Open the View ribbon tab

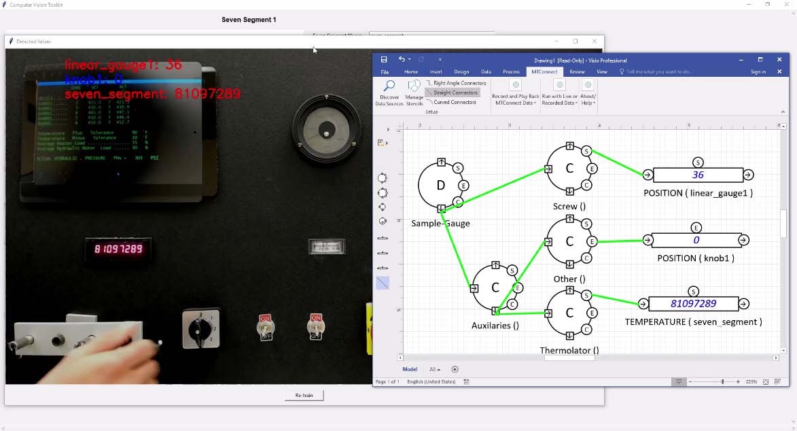[602, 72]
